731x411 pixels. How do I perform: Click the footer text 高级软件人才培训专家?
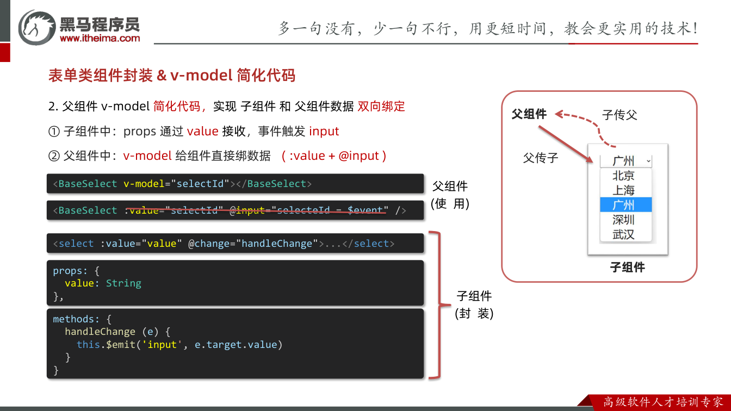(x=664, y=402)
